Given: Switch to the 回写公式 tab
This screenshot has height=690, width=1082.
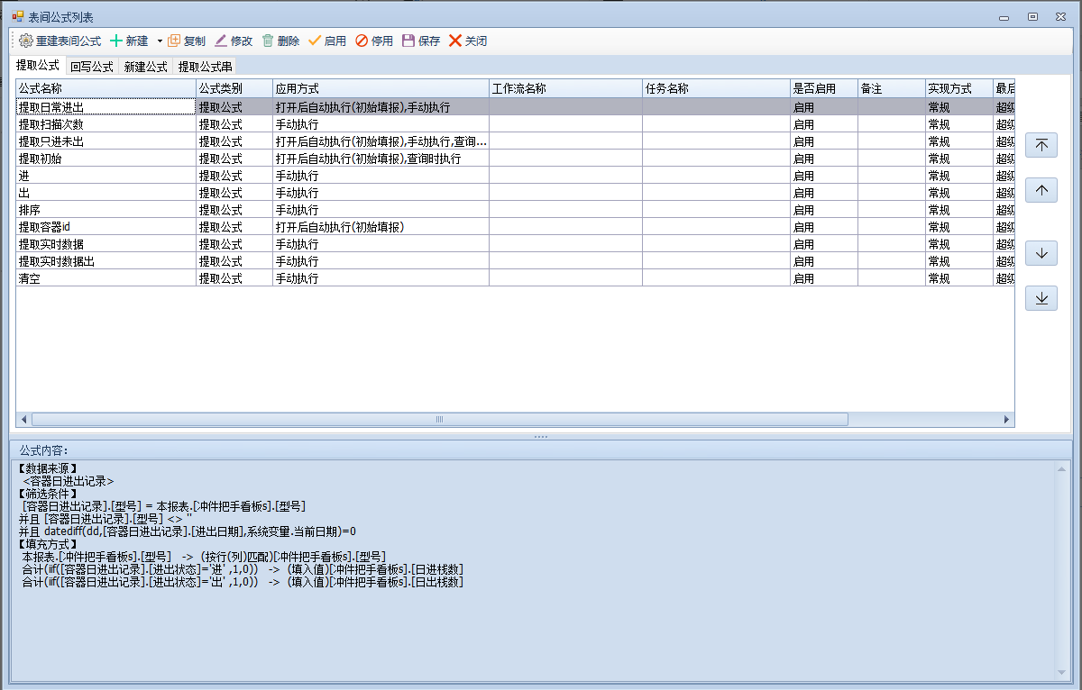Looking at the screenshot, I should [91, 67].
